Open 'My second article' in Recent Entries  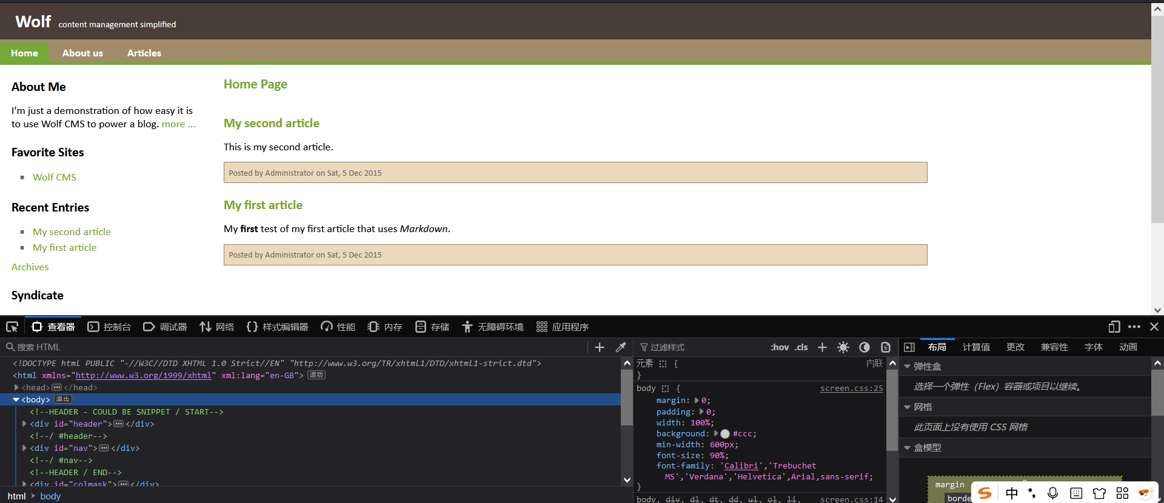coord(72,232)
